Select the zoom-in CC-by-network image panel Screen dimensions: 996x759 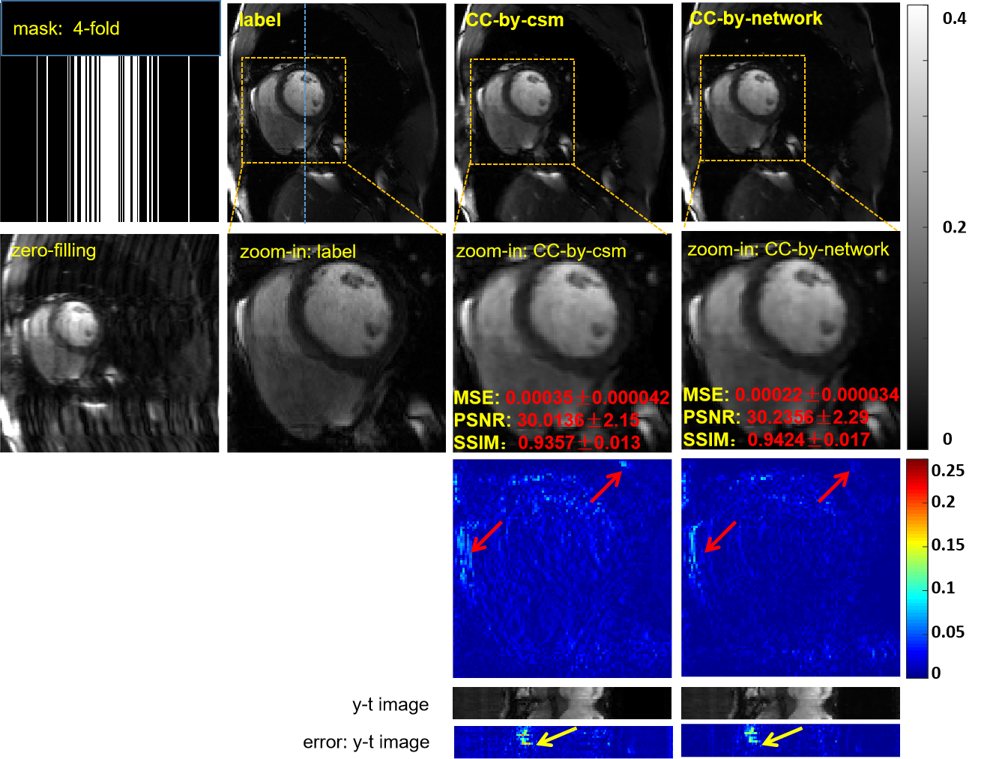(791, 341)
